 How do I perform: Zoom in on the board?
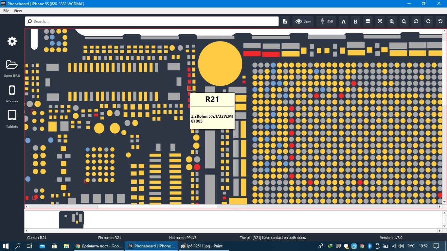click(x=392, y=22)
